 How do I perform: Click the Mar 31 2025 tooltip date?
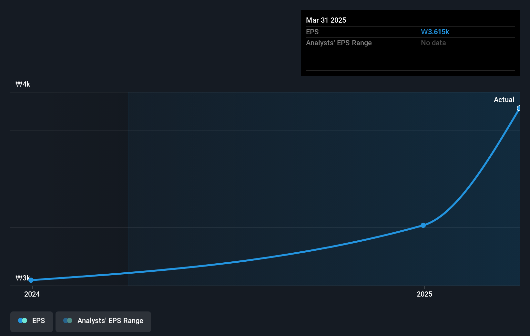point(326,20)
